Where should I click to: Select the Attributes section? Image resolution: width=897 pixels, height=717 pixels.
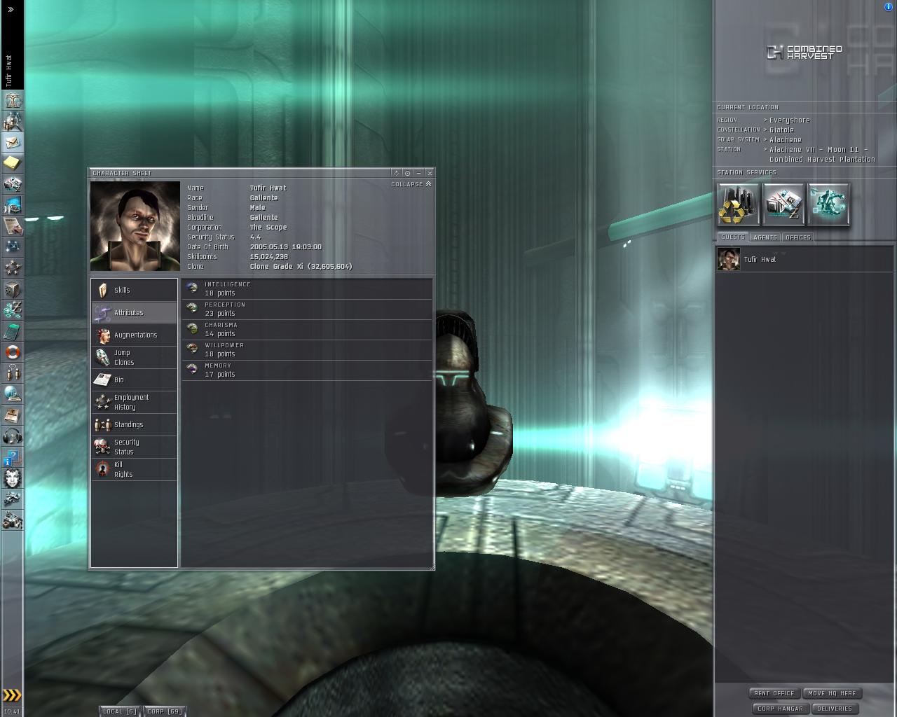[x=134, y=312]
